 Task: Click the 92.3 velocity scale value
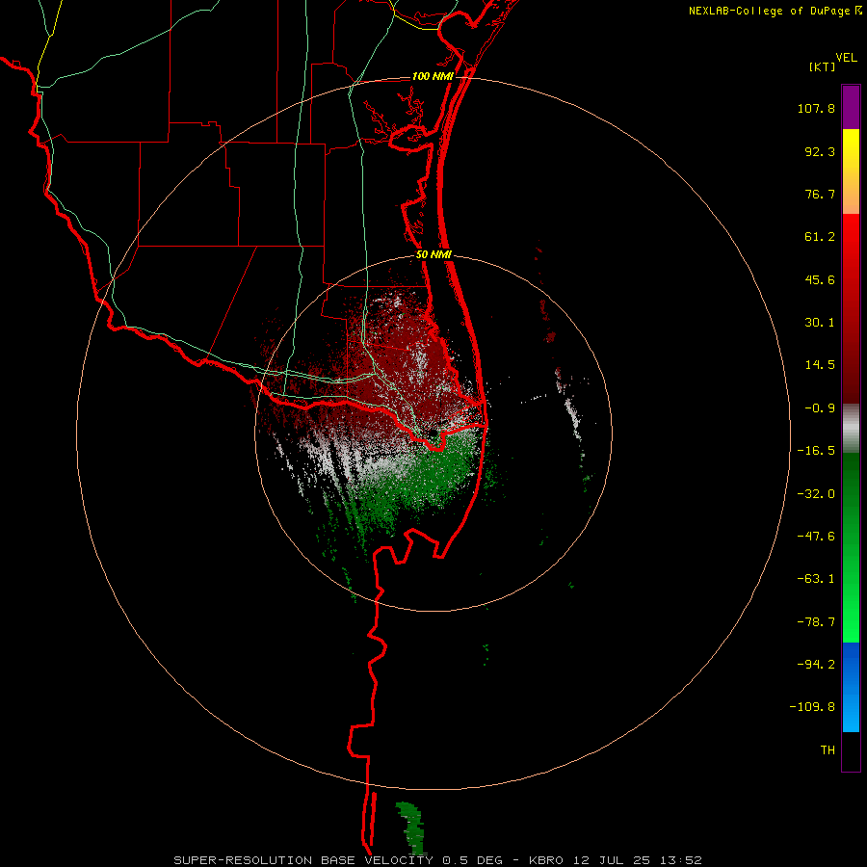pyautogui.click(x=820, y=151)
